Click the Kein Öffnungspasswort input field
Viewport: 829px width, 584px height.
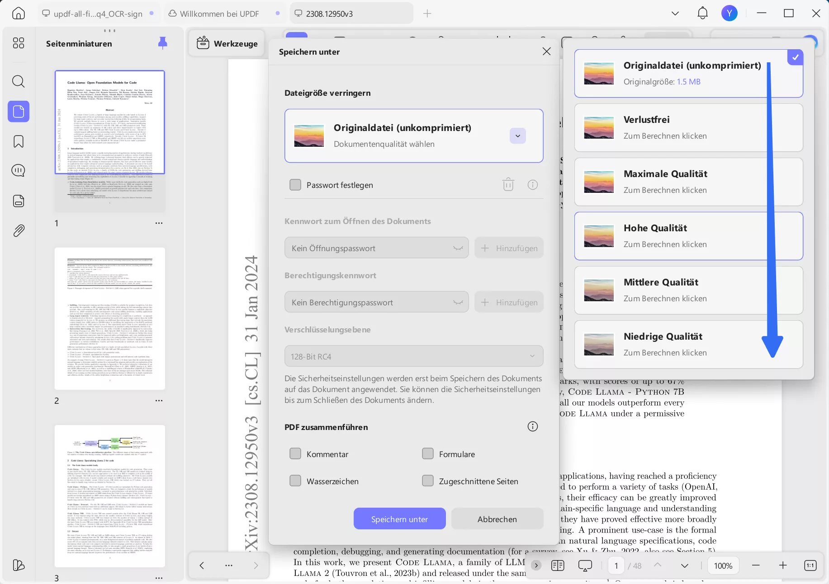(377, 248)
